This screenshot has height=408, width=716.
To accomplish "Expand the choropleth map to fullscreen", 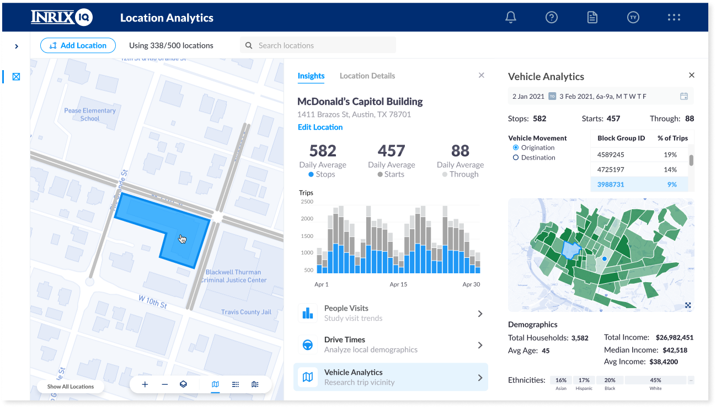I will [688, 305].
